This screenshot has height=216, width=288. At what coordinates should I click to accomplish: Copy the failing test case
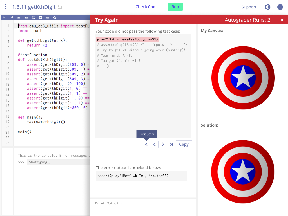(x=184, y=144)
